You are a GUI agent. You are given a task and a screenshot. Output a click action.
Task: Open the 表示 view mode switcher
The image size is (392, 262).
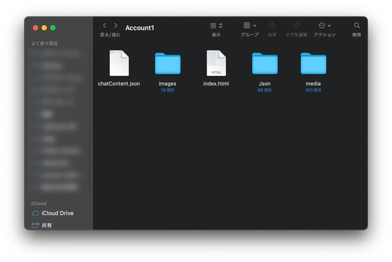tap(216, 25)
